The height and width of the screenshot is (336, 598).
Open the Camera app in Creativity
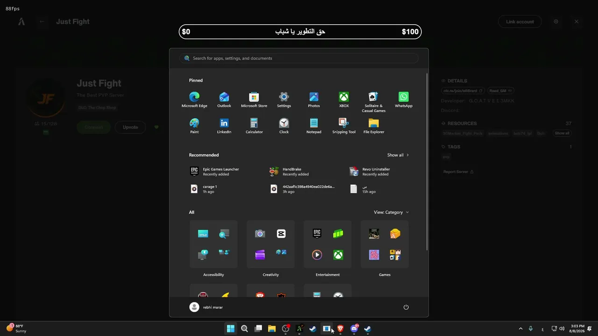tap(260, 234)
